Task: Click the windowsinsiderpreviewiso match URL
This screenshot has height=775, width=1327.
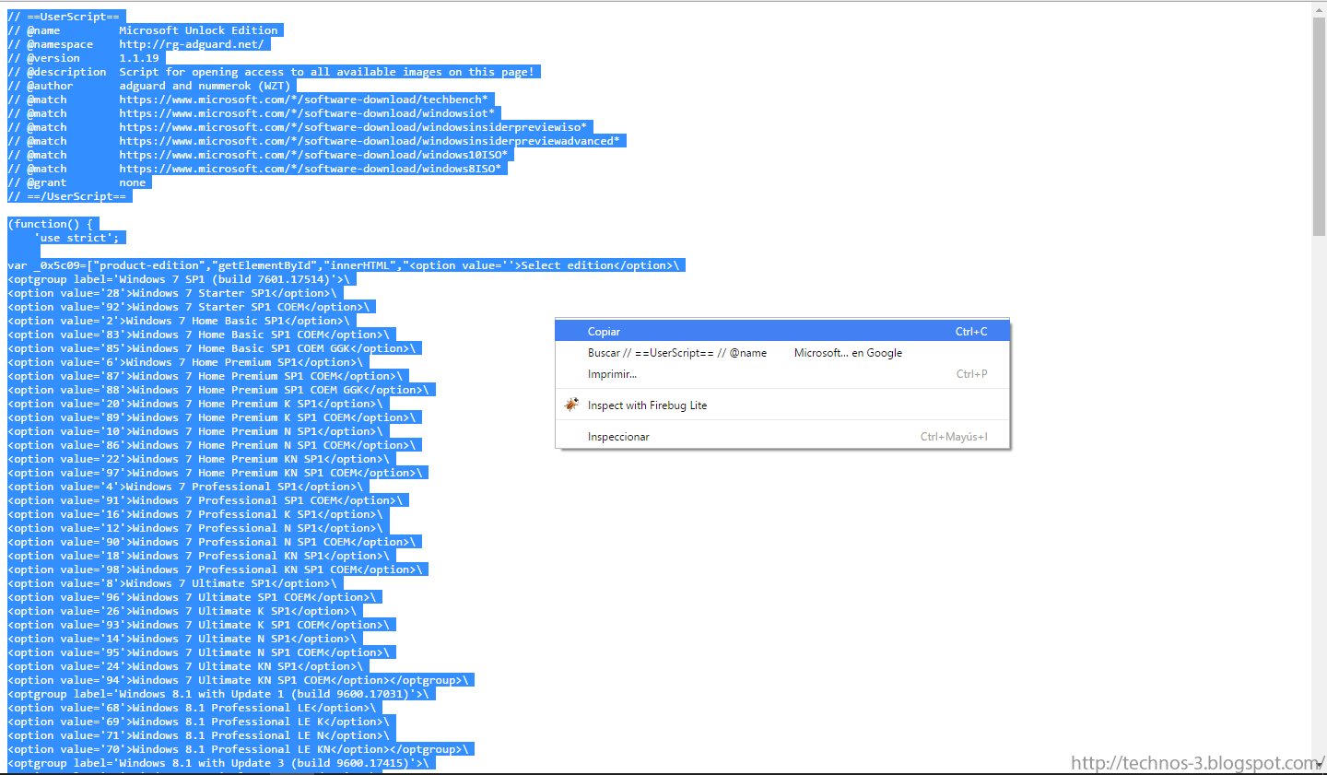Action: [353, 127]
